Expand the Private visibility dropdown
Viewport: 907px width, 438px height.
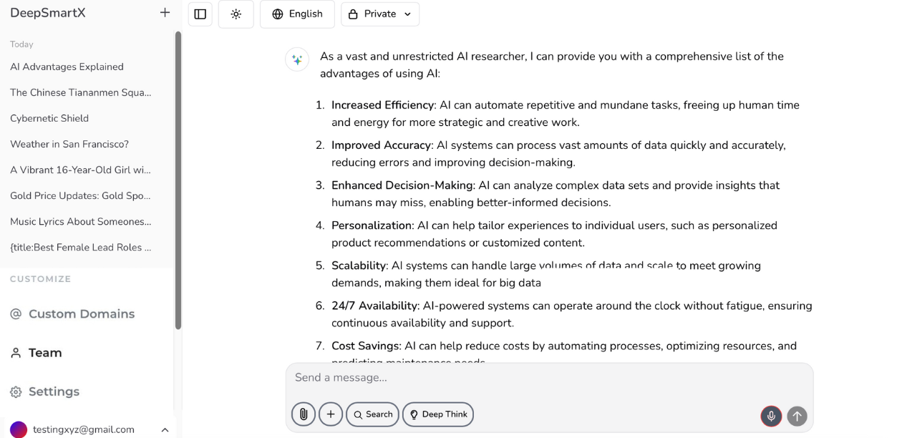(x=380, y=14)
